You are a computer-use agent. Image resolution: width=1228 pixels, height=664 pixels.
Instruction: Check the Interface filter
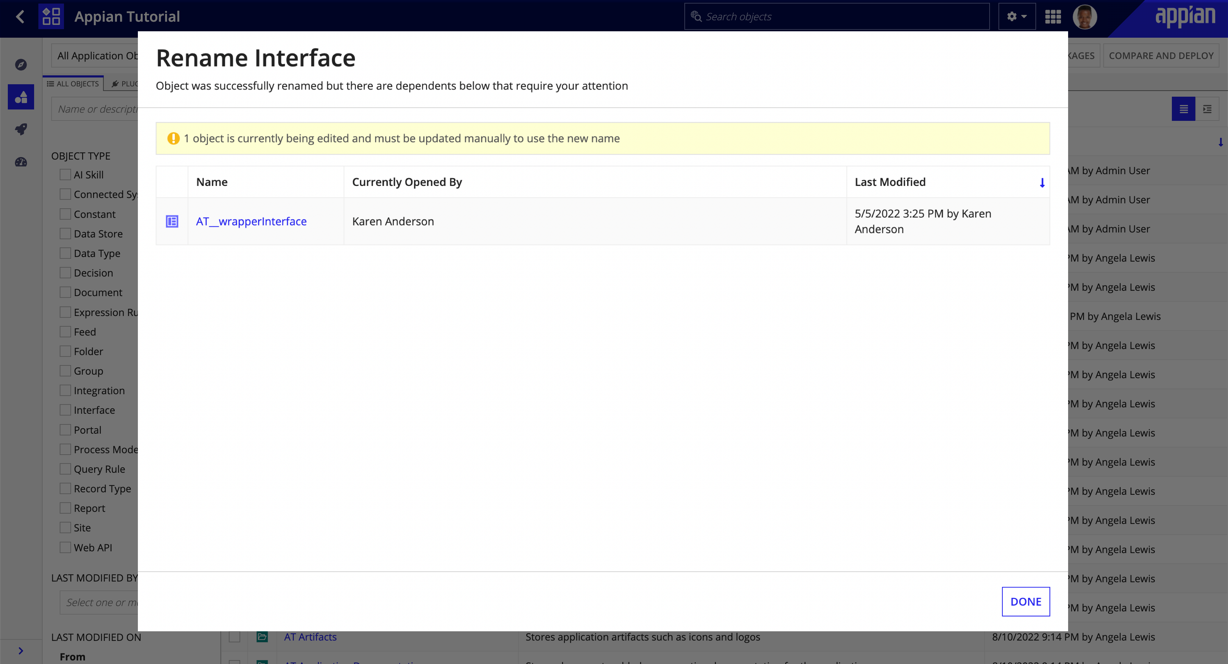(x=65, y=410)
